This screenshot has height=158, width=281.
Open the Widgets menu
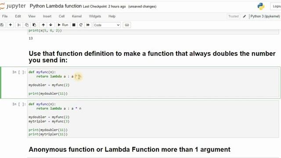click(x=95, y=16)
